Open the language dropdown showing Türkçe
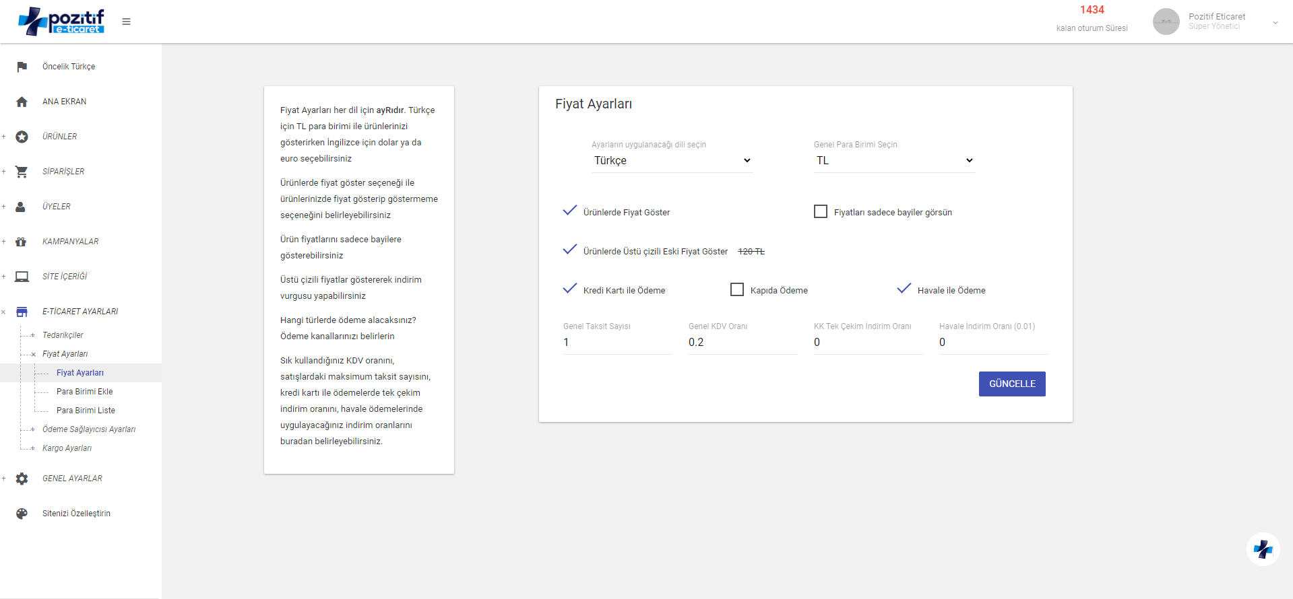The width and height of the screenshot is (1293, 599). point(672,160)
